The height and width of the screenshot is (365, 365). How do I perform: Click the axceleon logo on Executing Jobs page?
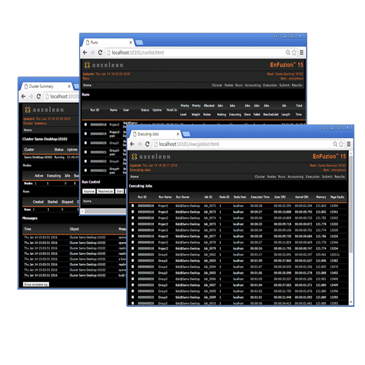[151, 156]
